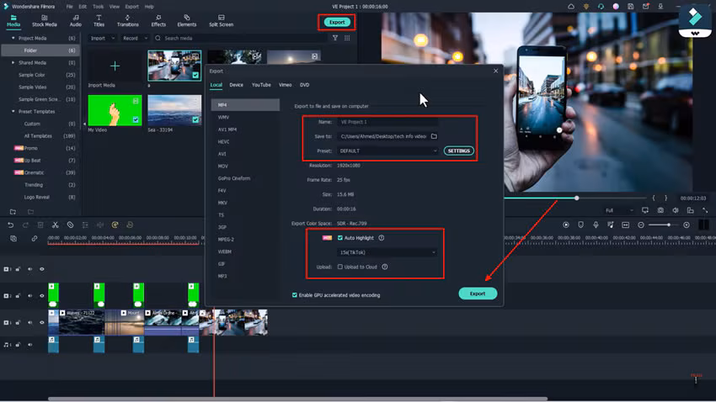The image size is (716, 402).
Task: Mute the audio track 1 speaker
Action: click(x=30, y=345)
